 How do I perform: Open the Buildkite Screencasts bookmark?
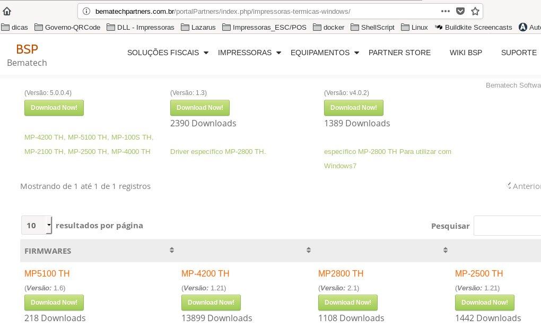473,27
